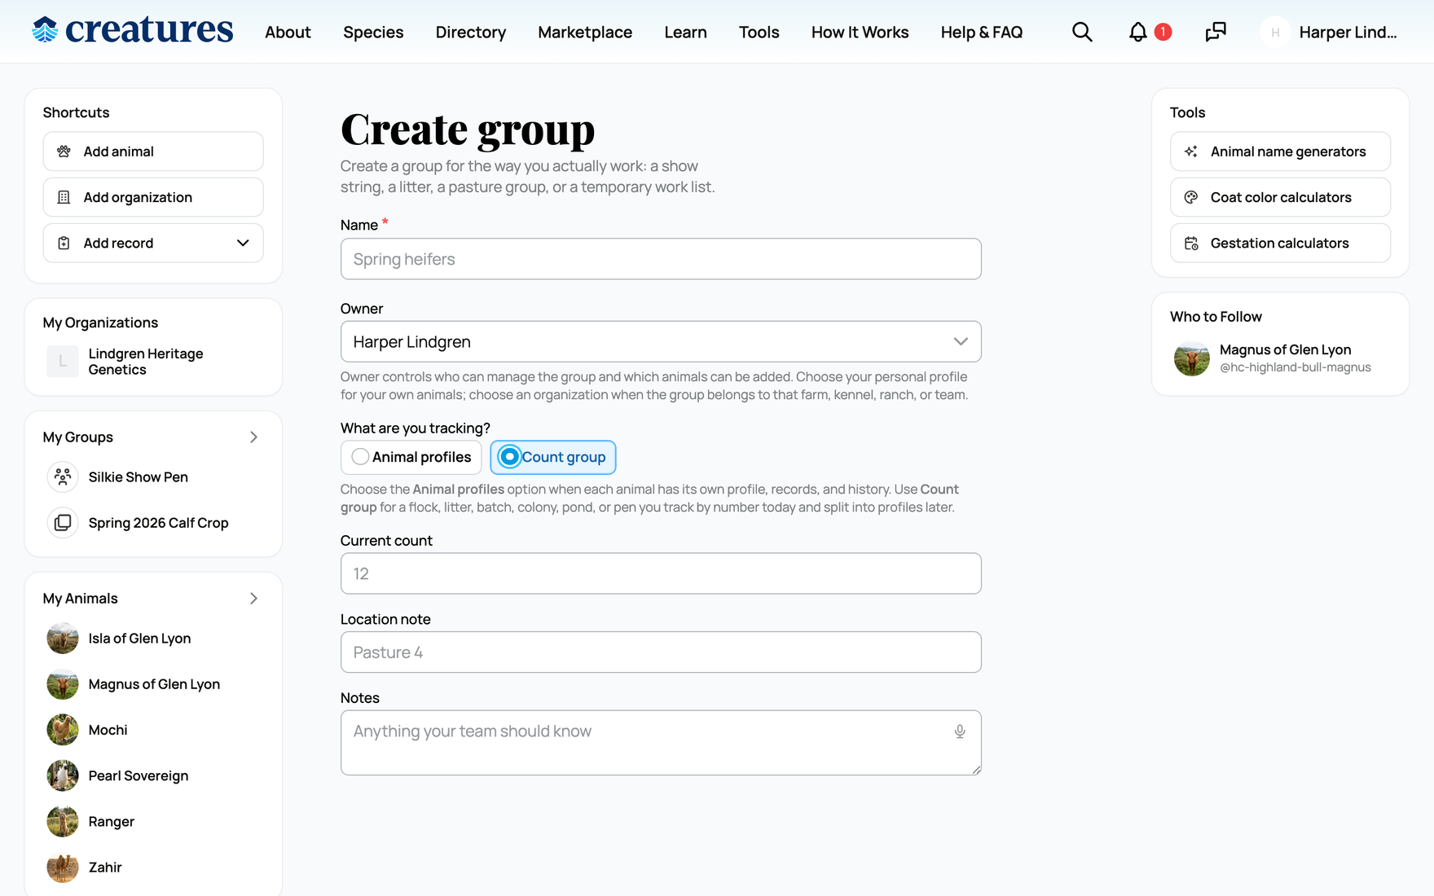Viewport: 1434px width, 896px height.
Task: Open the messages chat icon
Action: [1216, 32]
